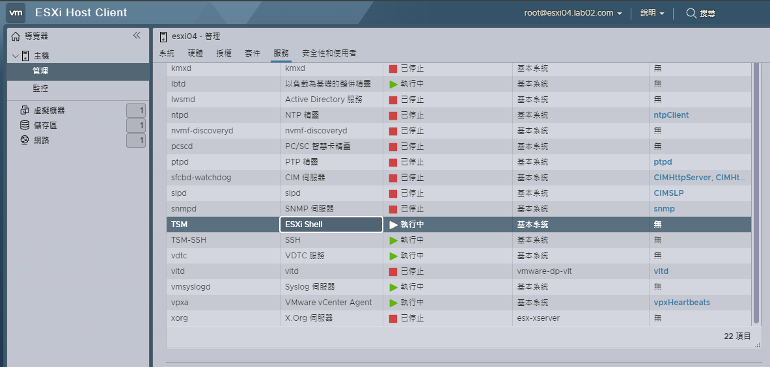Screen dimensions: 770x367
Task: Select the ESXi Shell description cell
Action: tap(331, 224)
